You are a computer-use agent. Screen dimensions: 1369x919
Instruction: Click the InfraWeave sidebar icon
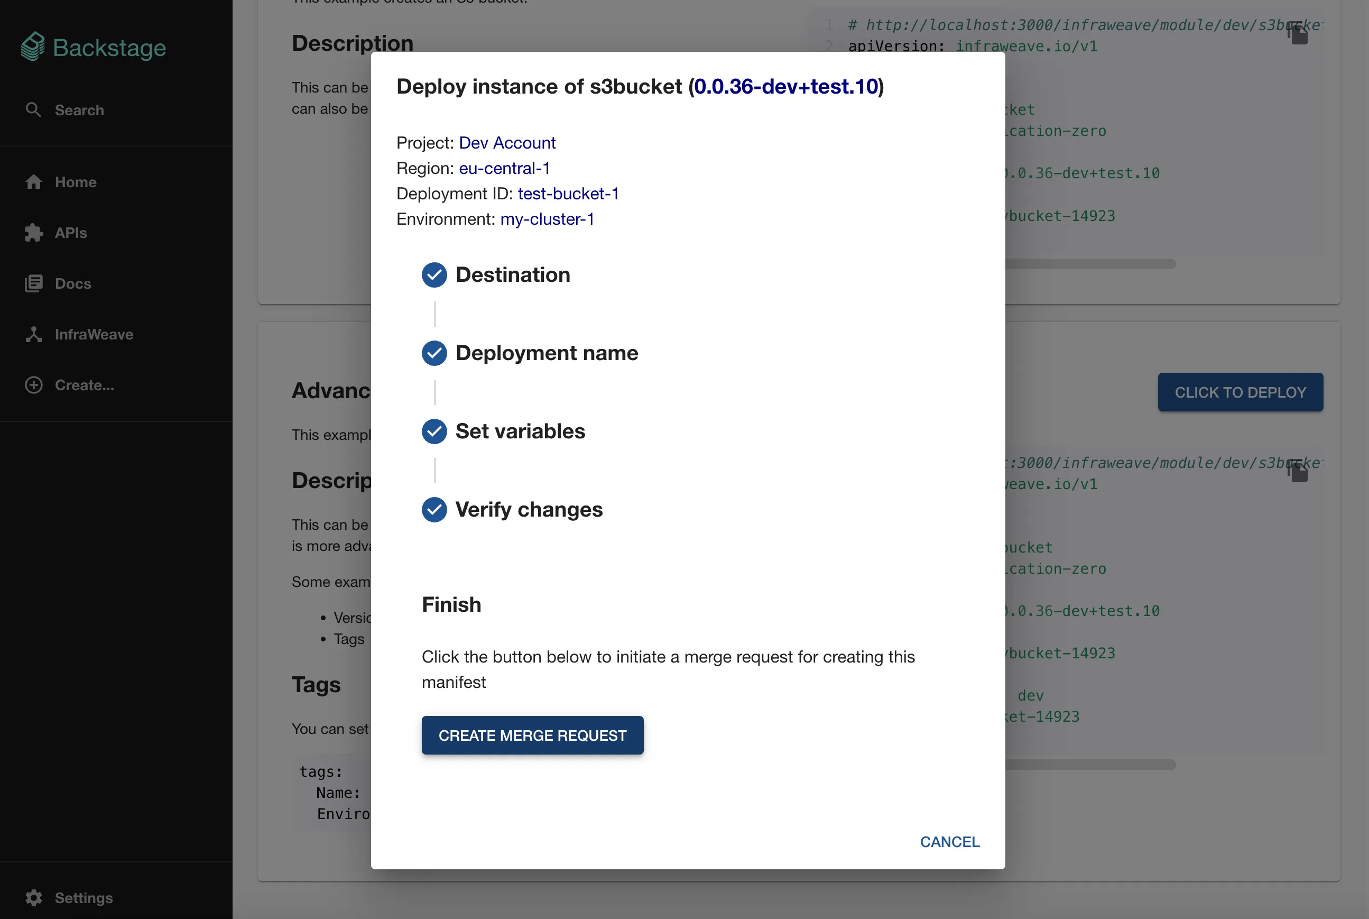33,334
